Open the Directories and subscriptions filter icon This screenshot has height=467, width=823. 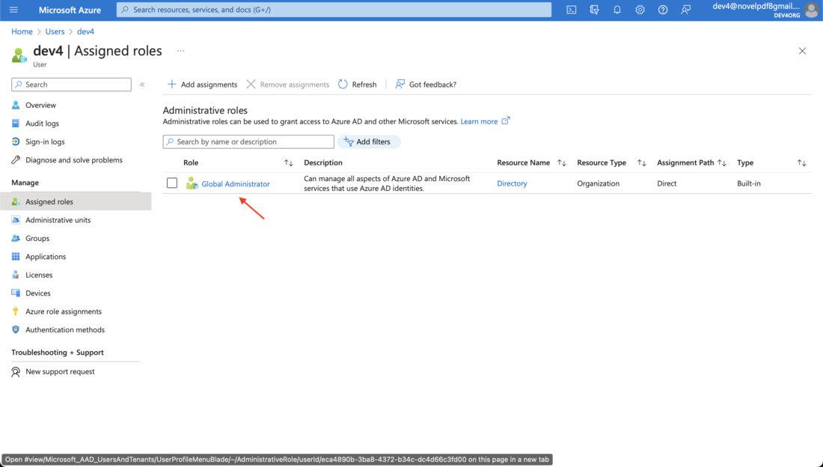[x=594, y=10]
